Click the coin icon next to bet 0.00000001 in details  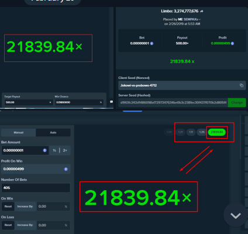pos(151,43)
